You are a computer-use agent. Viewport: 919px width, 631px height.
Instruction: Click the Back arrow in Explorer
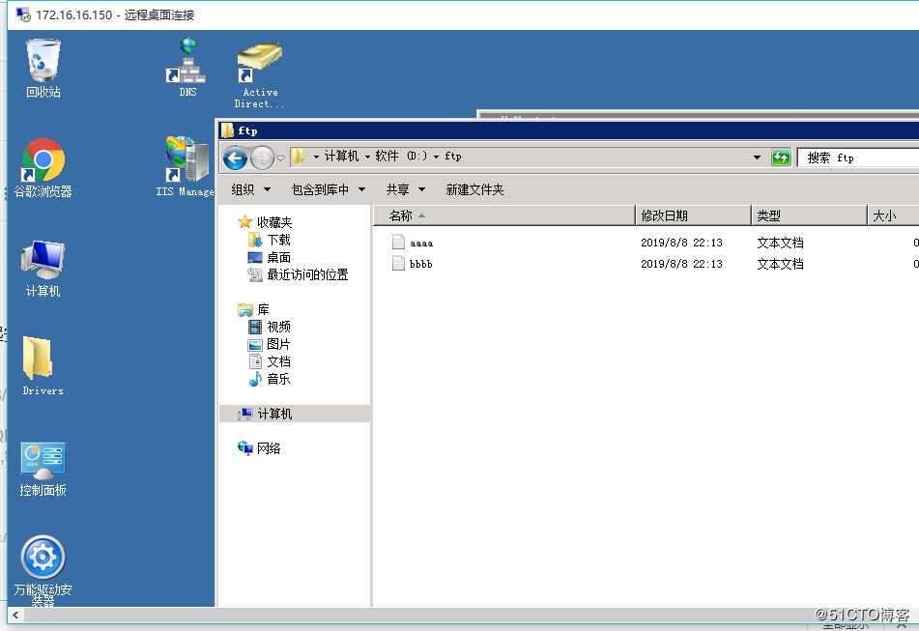point(235,158)
